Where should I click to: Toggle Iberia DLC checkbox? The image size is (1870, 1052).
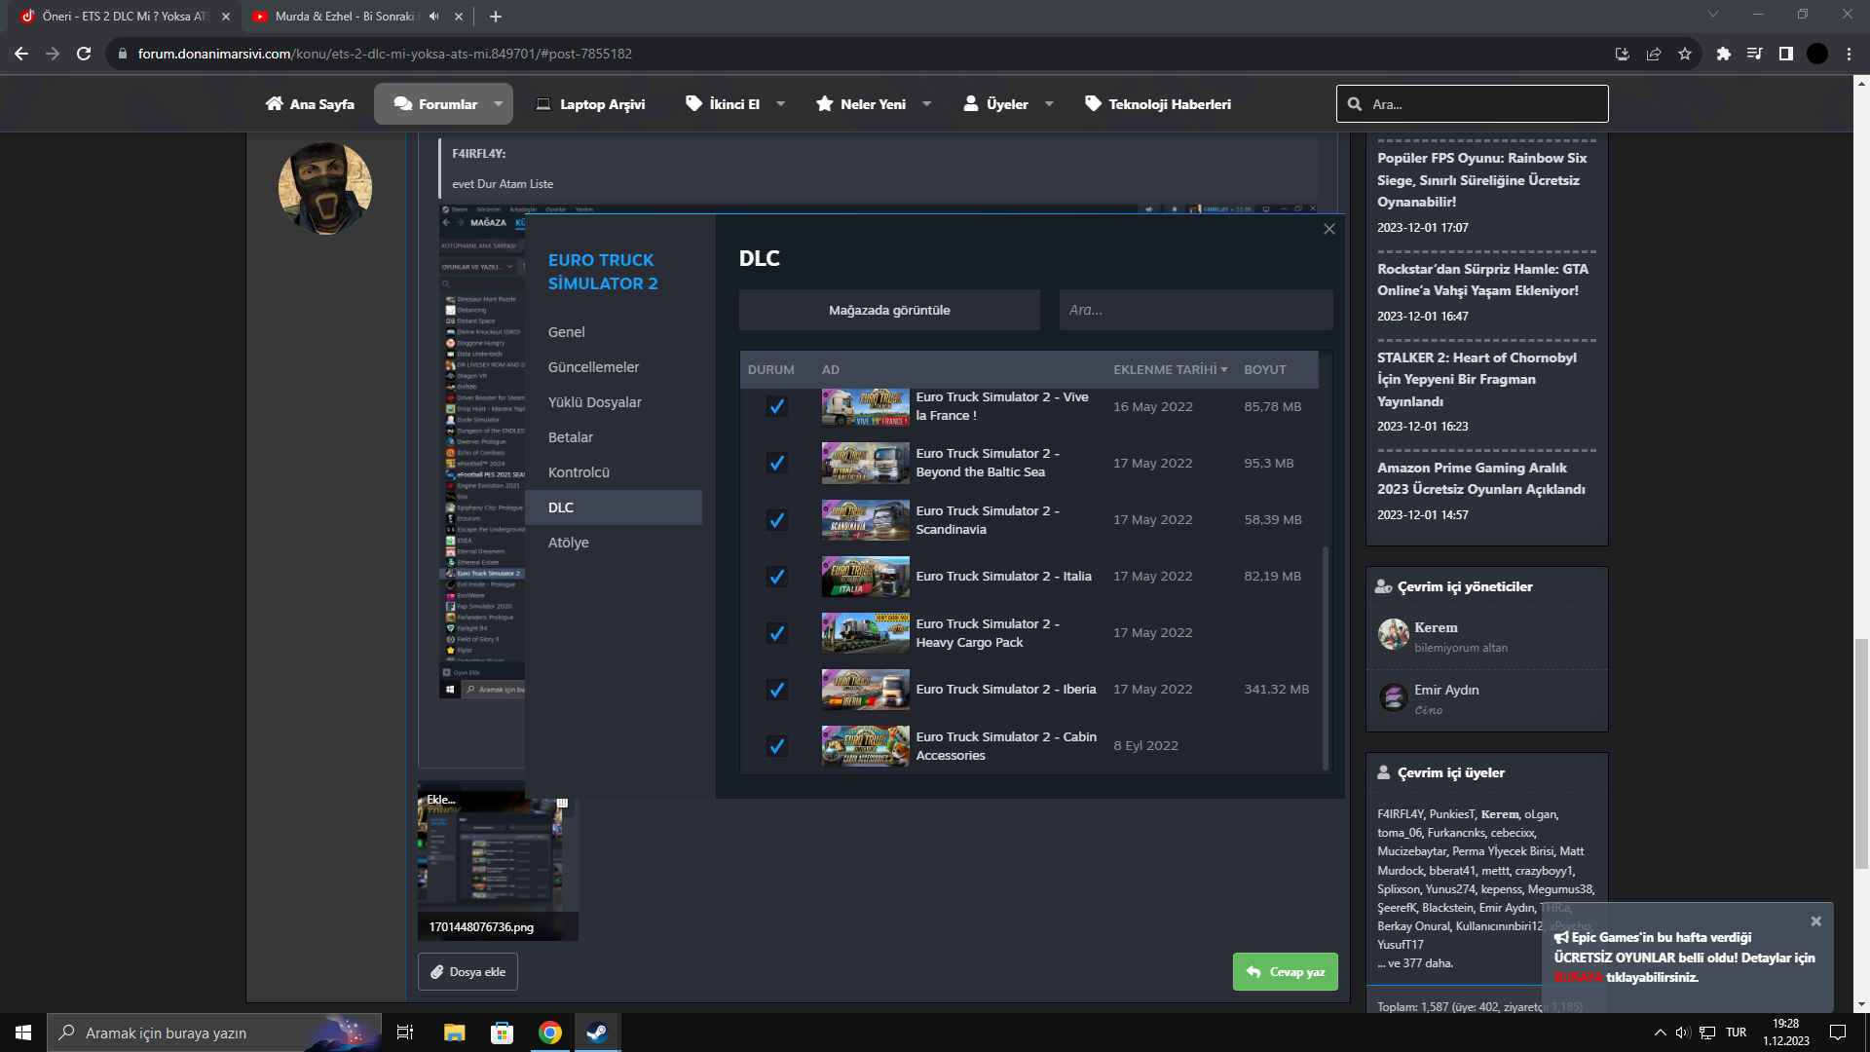(x=776, y=689)
